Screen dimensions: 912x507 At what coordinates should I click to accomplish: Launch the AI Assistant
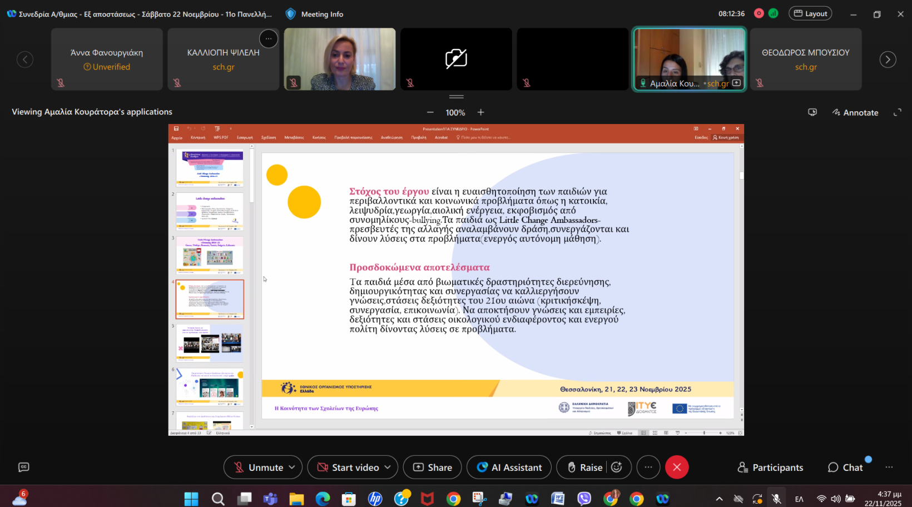(509, 468)
